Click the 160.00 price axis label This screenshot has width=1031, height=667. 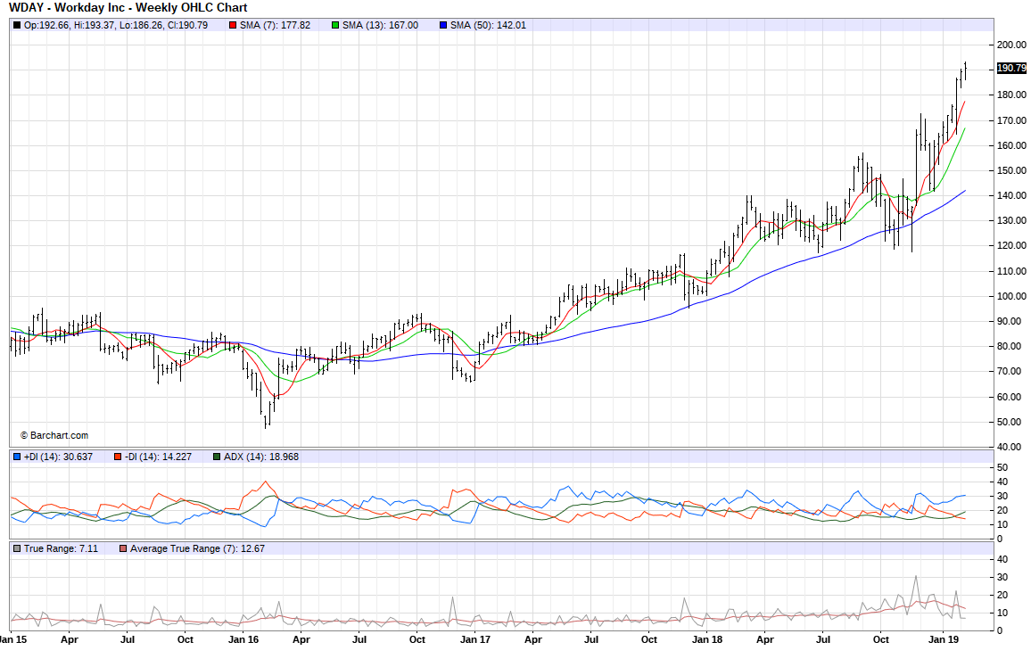(1011, 146)
